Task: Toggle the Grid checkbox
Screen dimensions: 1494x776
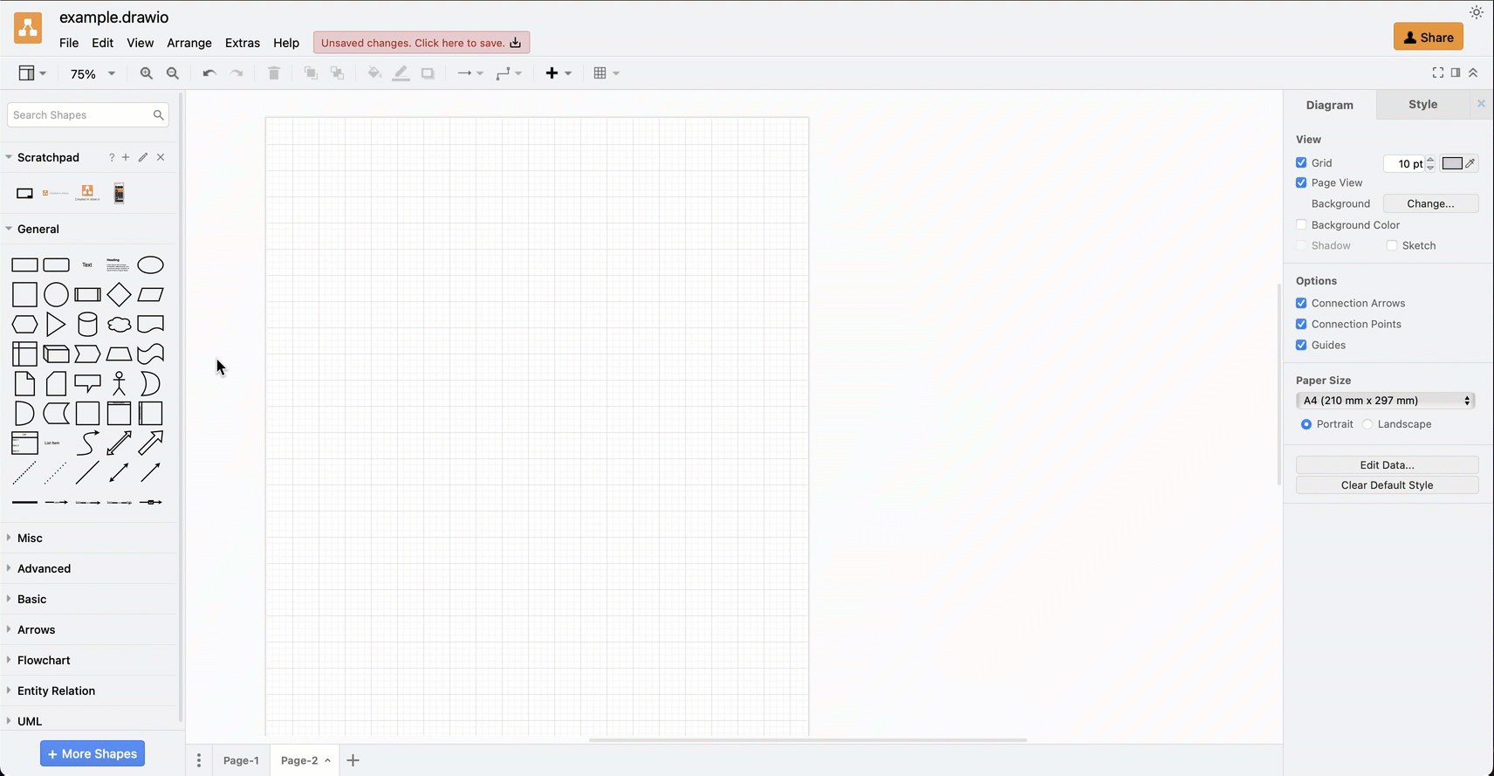Action: (1301, 162)
